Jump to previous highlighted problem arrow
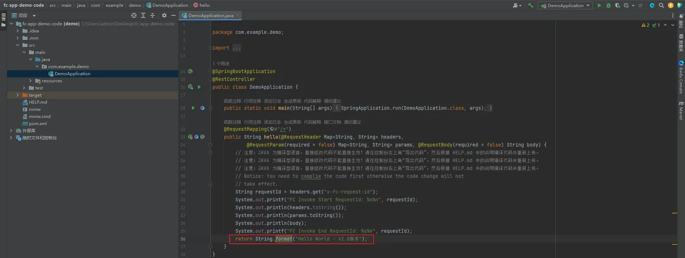The width and height of the screenshot is (685, 258). click(x=665, y=25)
